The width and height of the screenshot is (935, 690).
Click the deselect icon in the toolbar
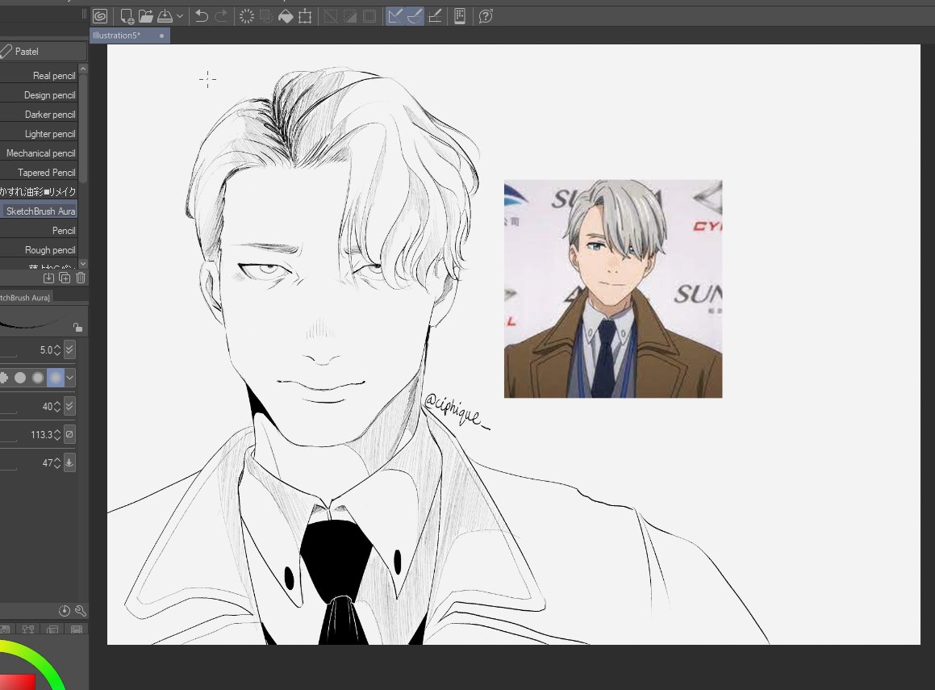[330, 16]
